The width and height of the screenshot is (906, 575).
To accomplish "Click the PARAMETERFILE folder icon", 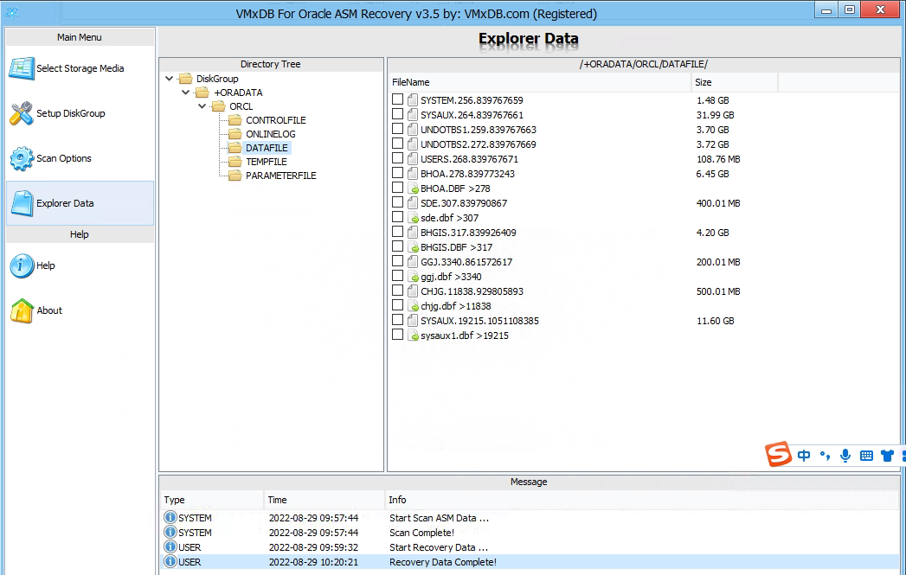I will pos(235,176).
